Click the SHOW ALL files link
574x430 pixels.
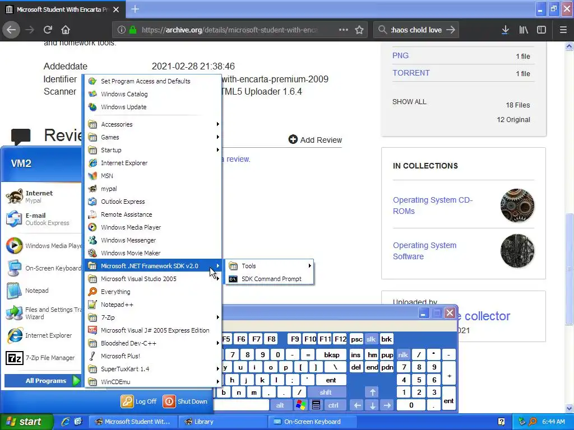(x=409, y=102)
